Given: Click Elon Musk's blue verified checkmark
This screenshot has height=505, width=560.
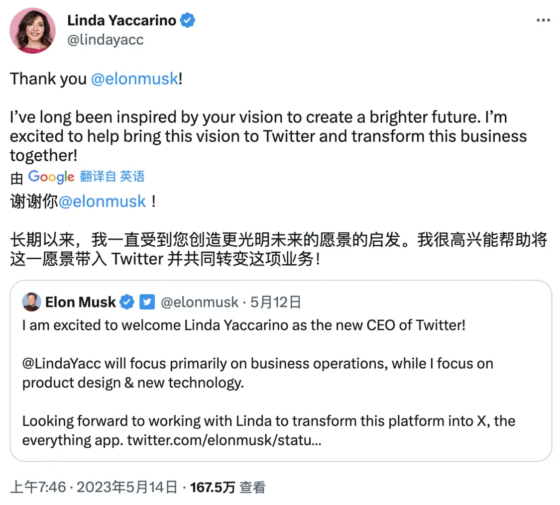Looking at the screenshot, I should coord(127,302).
